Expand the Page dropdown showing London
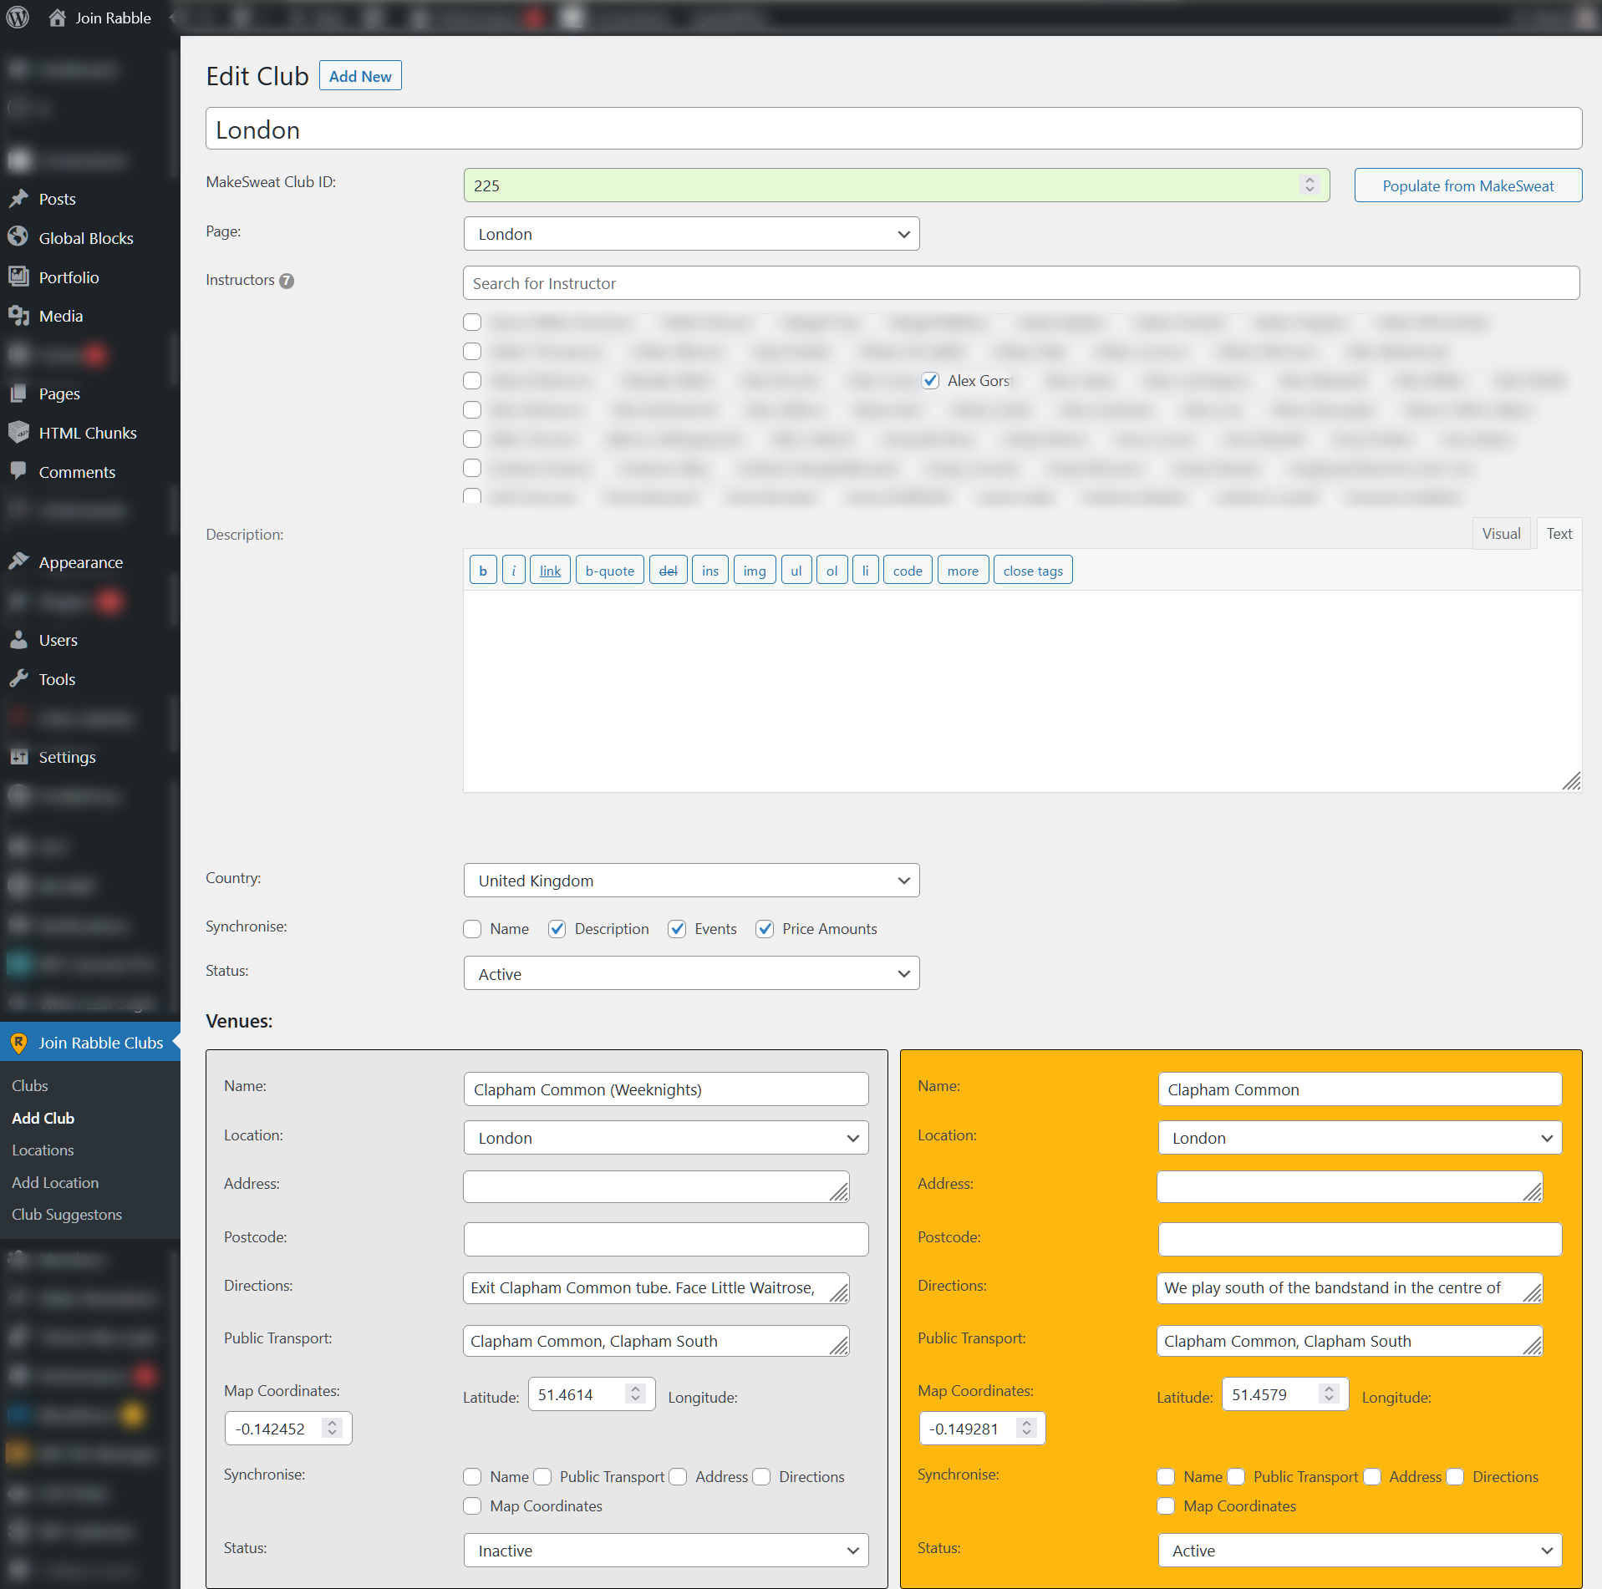Viewport: 1602px width, 1589px height. click(x=690, y=234)
